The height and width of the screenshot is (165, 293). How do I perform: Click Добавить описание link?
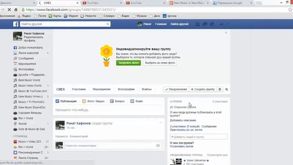183,120
